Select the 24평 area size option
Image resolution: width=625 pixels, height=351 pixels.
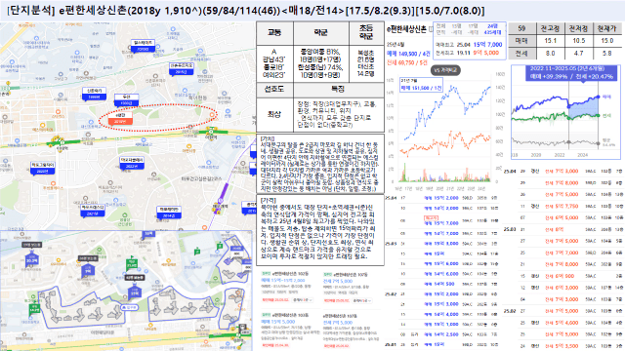pyautogui.click(x=492, y=29)
